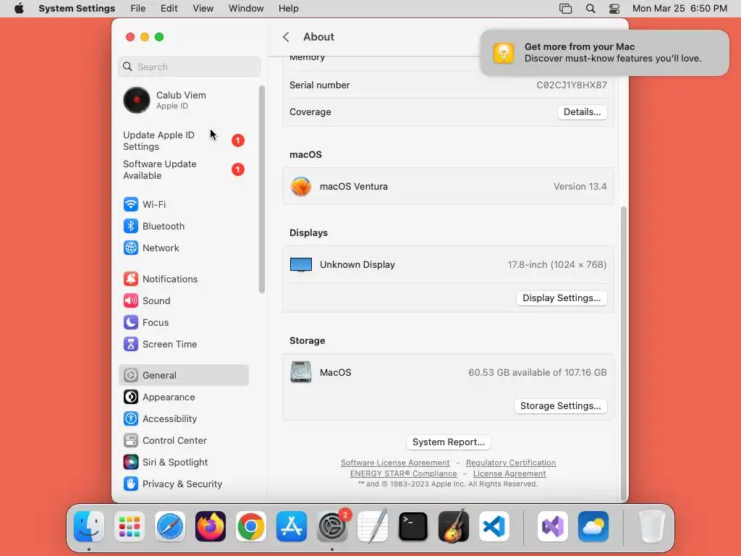Open the Apple menu

(x=19, y=9)
